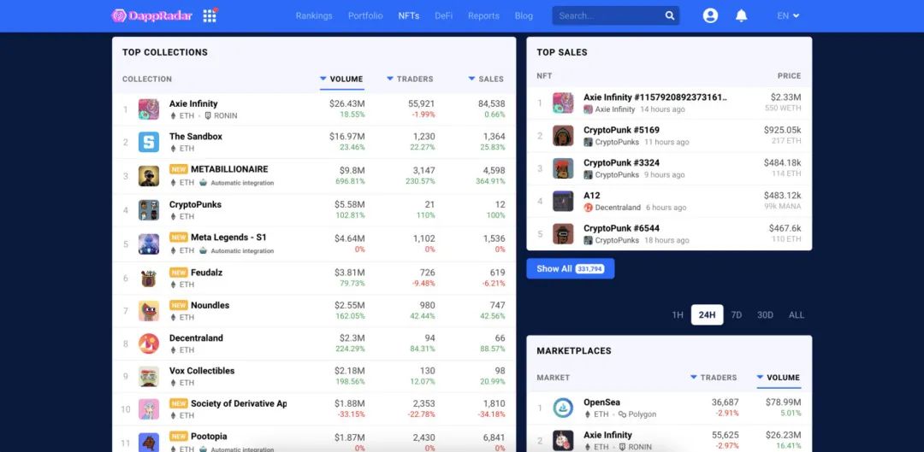The width and height of the screenshot is (924, 452).
Task: Open the Vox Collectibles link
Action: [x=202, y=371]
